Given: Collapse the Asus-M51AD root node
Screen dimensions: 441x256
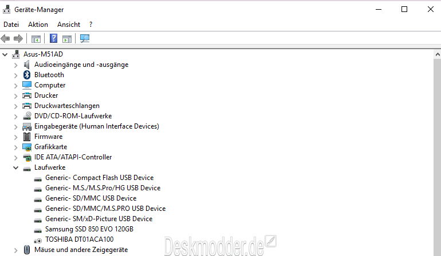Looking at the screenshot, I should tap(5, 54).
